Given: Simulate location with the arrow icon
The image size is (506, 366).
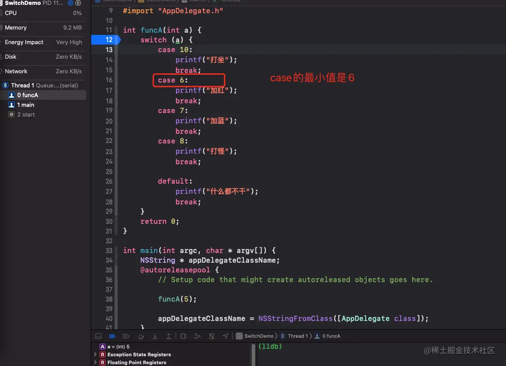Looking at the screenshot, I should pyautogui.click(x=226, y=336).
